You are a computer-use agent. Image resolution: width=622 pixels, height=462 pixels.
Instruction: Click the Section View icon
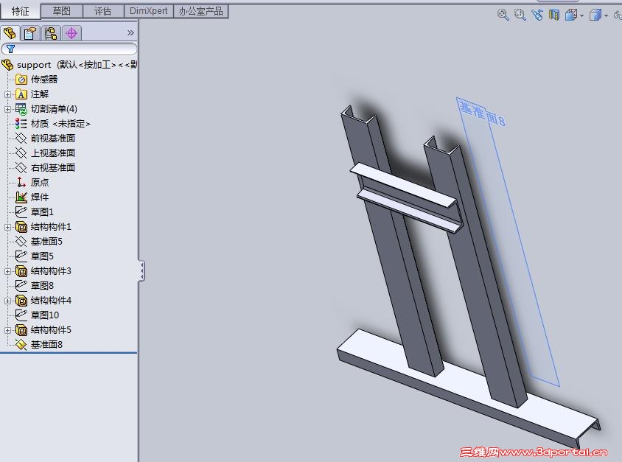coord(553,15)
